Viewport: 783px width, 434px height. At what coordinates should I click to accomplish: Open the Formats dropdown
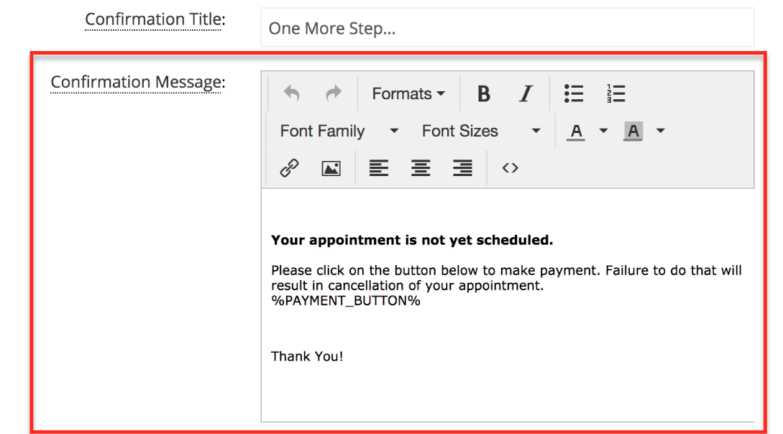tap(407, 93)
